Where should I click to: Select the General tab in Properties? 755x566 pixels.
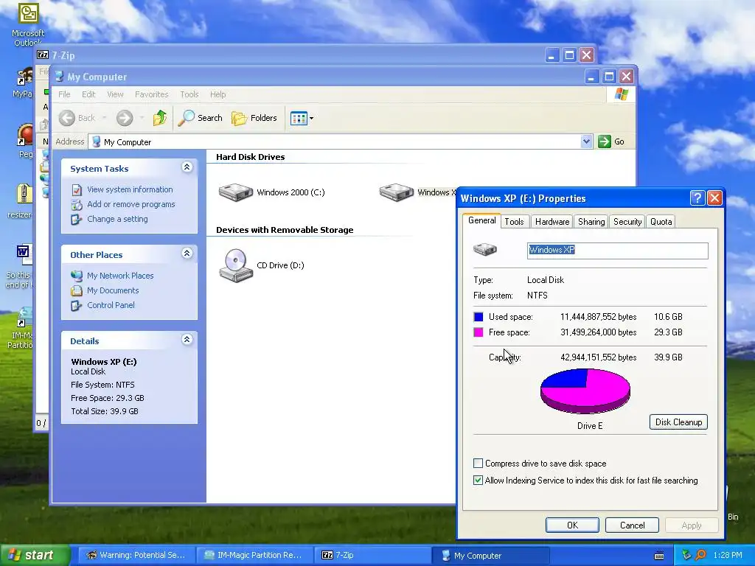[x=482, y=220]
